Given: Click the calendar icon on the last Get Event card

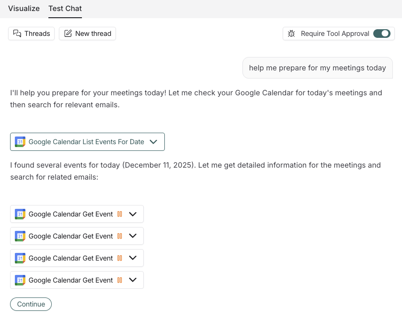Looking at the screenshot, I should (20, 280).
